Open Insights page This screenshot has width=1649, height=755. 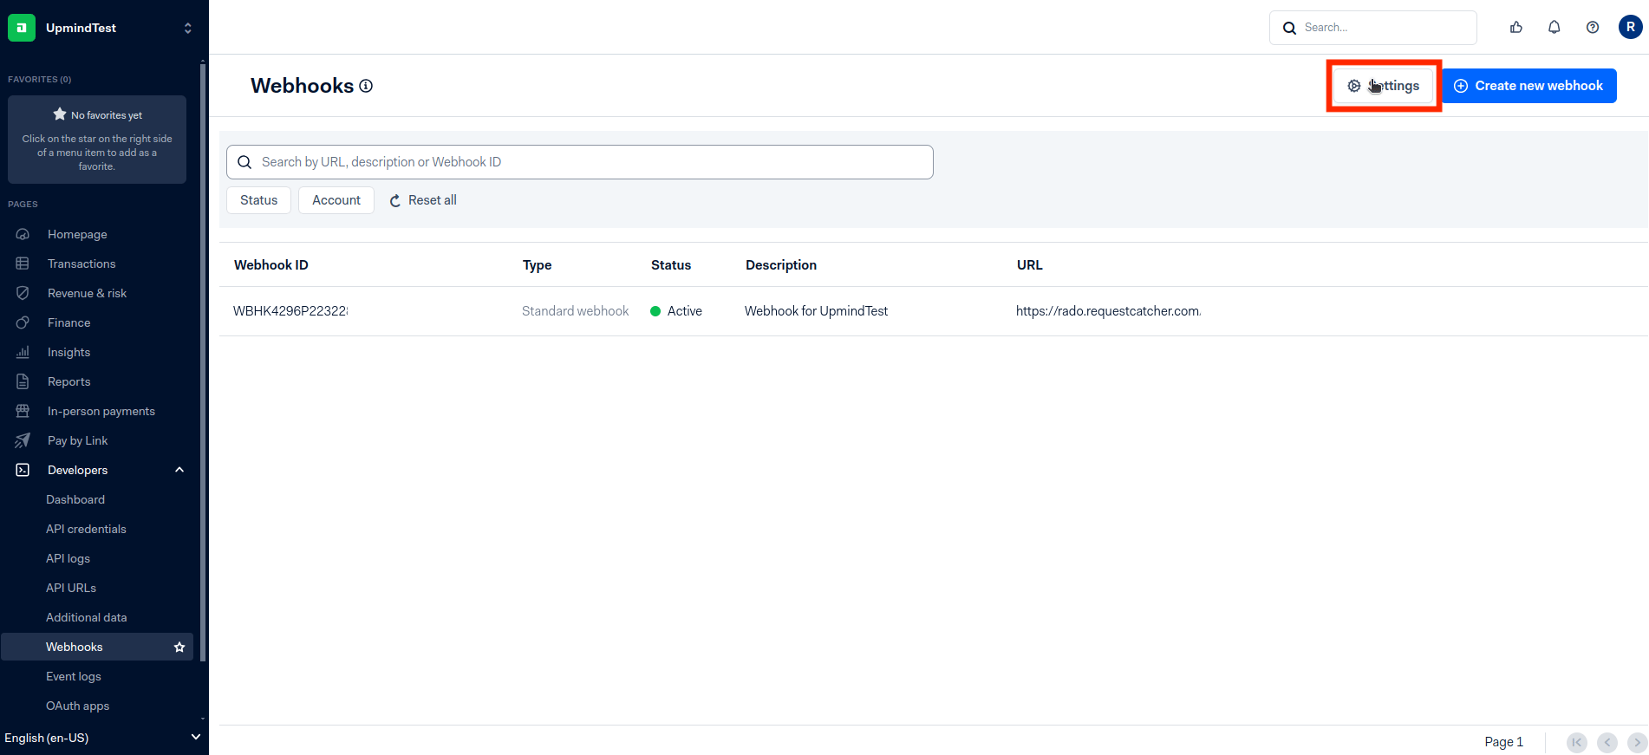68,352
